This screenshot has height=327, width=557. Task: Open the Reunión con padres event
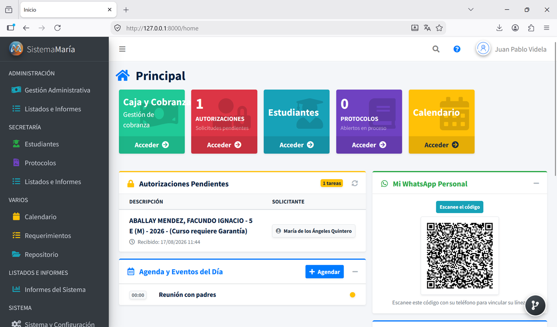(187, 295)
